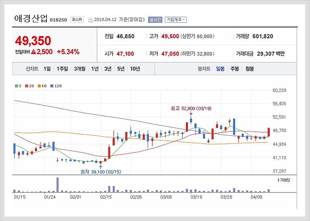Click the orange 60-day moving average swatch

pos(39,86)
